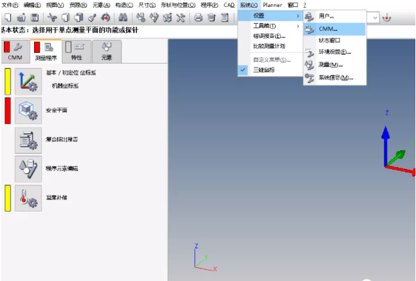Open the toolbar combo box dropdown arrow
Viewport: 416px width, 281px height.
(374, 18)
